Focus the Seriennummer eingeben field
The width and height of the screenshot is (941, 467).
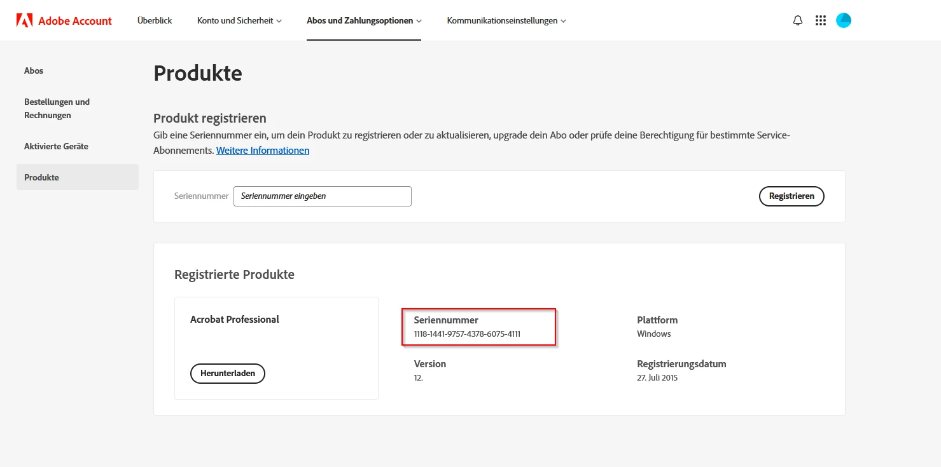click(x=323, y=196)
